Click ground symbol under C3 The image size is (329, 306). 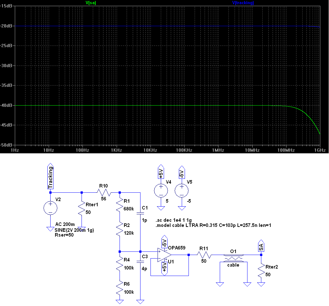(140, 302)
